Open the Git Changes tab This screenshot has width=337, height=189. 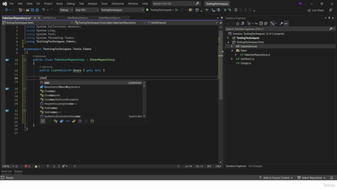click(255, 166)
